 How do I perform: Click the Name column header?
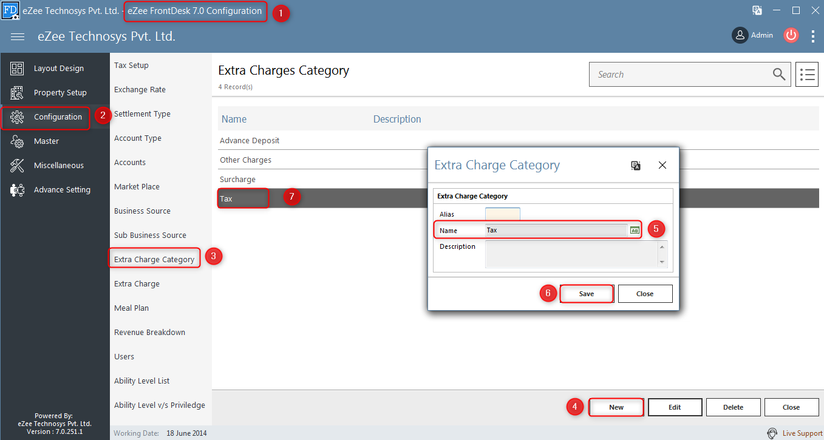(234, 119)
